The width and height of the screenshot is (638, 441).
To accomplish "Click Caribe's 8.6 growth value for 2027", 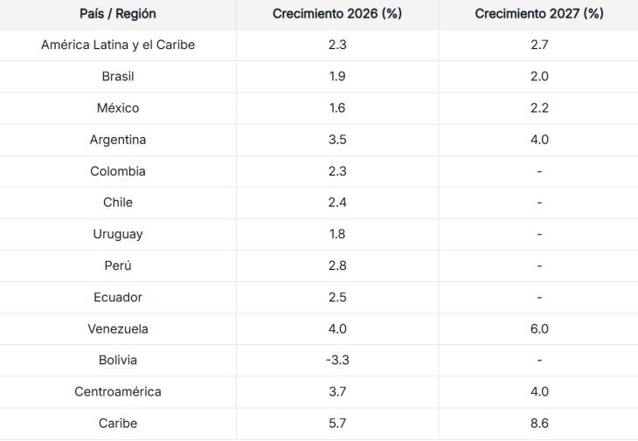I will 539,424.
